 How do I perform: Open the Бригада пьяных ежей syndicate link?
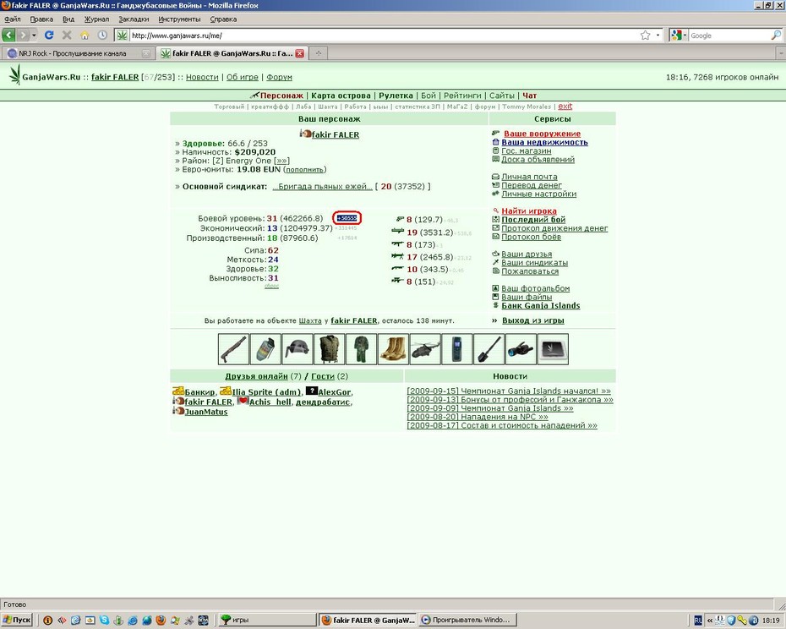(x=322, y=186)
